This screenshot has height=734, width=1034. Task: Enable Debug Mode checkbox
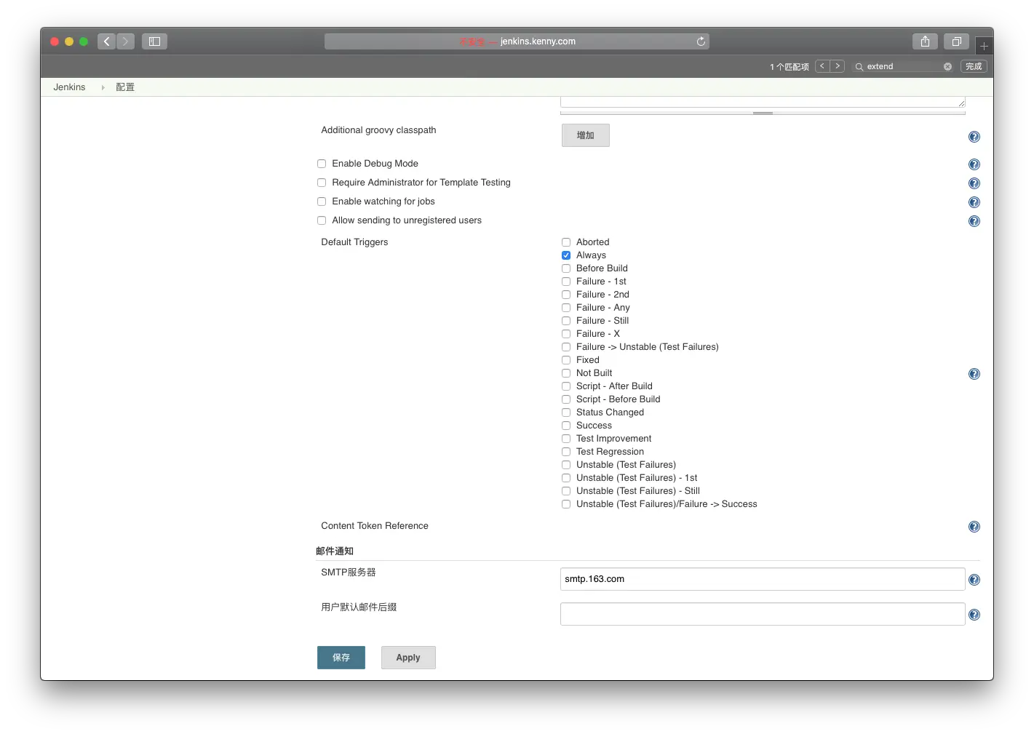(322, 164)
